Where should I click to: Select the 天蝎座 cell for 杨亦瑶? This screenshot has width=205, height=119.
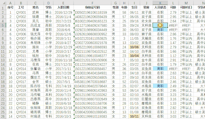[146, 38]
